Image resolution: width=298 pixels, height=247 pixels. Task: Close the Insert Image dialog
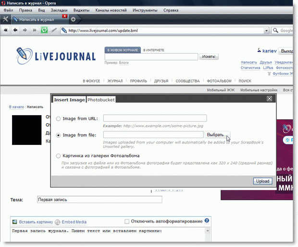(269, 99)
